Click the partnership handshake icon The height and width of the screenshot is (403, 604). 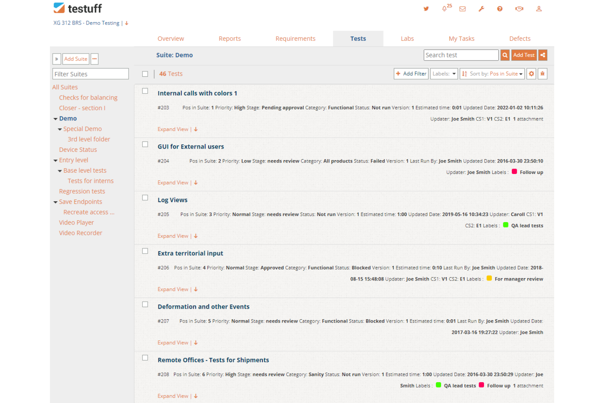point(519,9)
